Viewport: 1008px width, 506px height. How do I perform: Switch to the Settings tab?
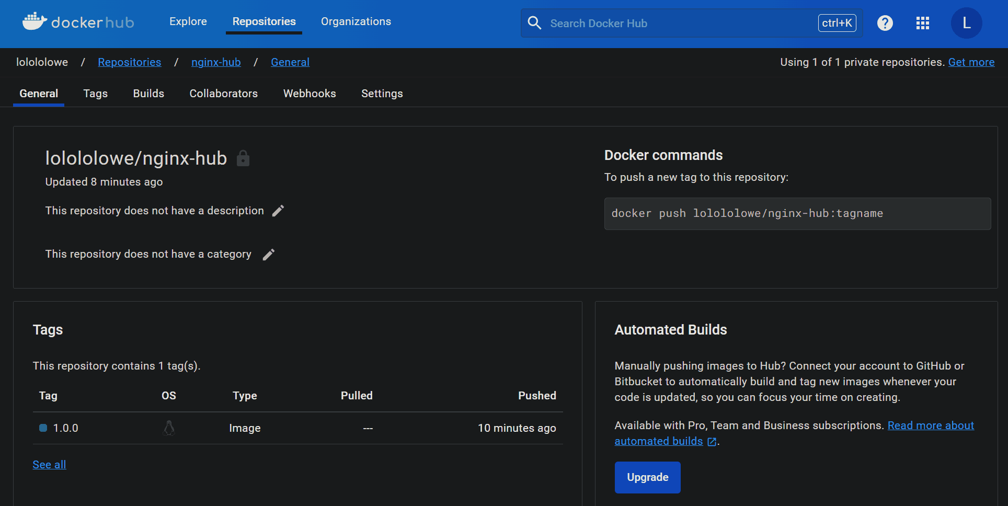382,94
